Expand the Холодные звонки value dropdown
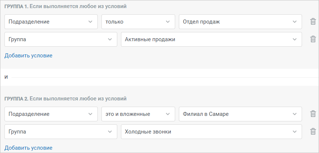This screenshot has width=319, height=153. tap(211, 132)
